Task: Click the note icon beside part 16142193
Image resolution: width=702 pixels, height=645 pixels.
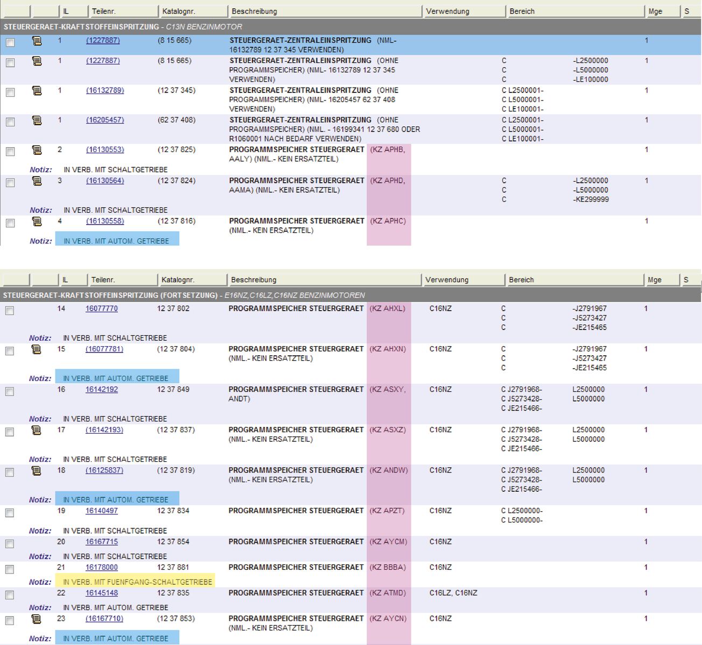Action: click(36, 430)
